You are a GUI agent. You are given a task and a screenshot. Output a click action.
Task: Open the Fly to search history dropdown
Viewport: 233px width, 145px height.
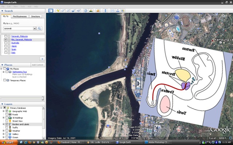(35, 28)
